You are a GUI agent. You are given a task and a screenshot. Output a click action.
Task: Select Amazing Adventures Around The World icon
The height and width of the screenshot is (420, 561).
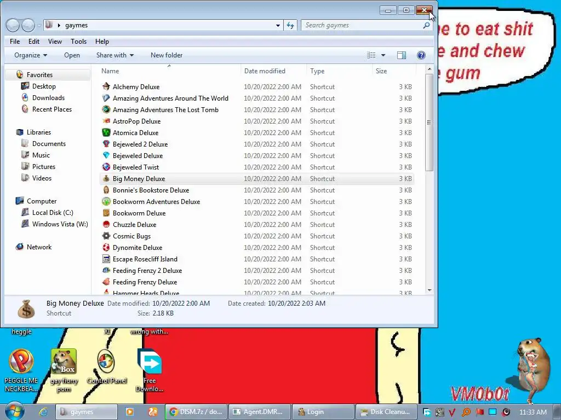coord(106,98)
